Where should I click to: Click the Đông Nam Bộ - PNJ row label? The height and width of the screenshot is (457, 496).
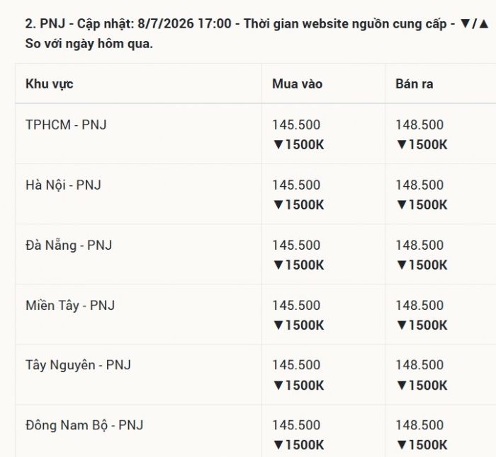84,425
